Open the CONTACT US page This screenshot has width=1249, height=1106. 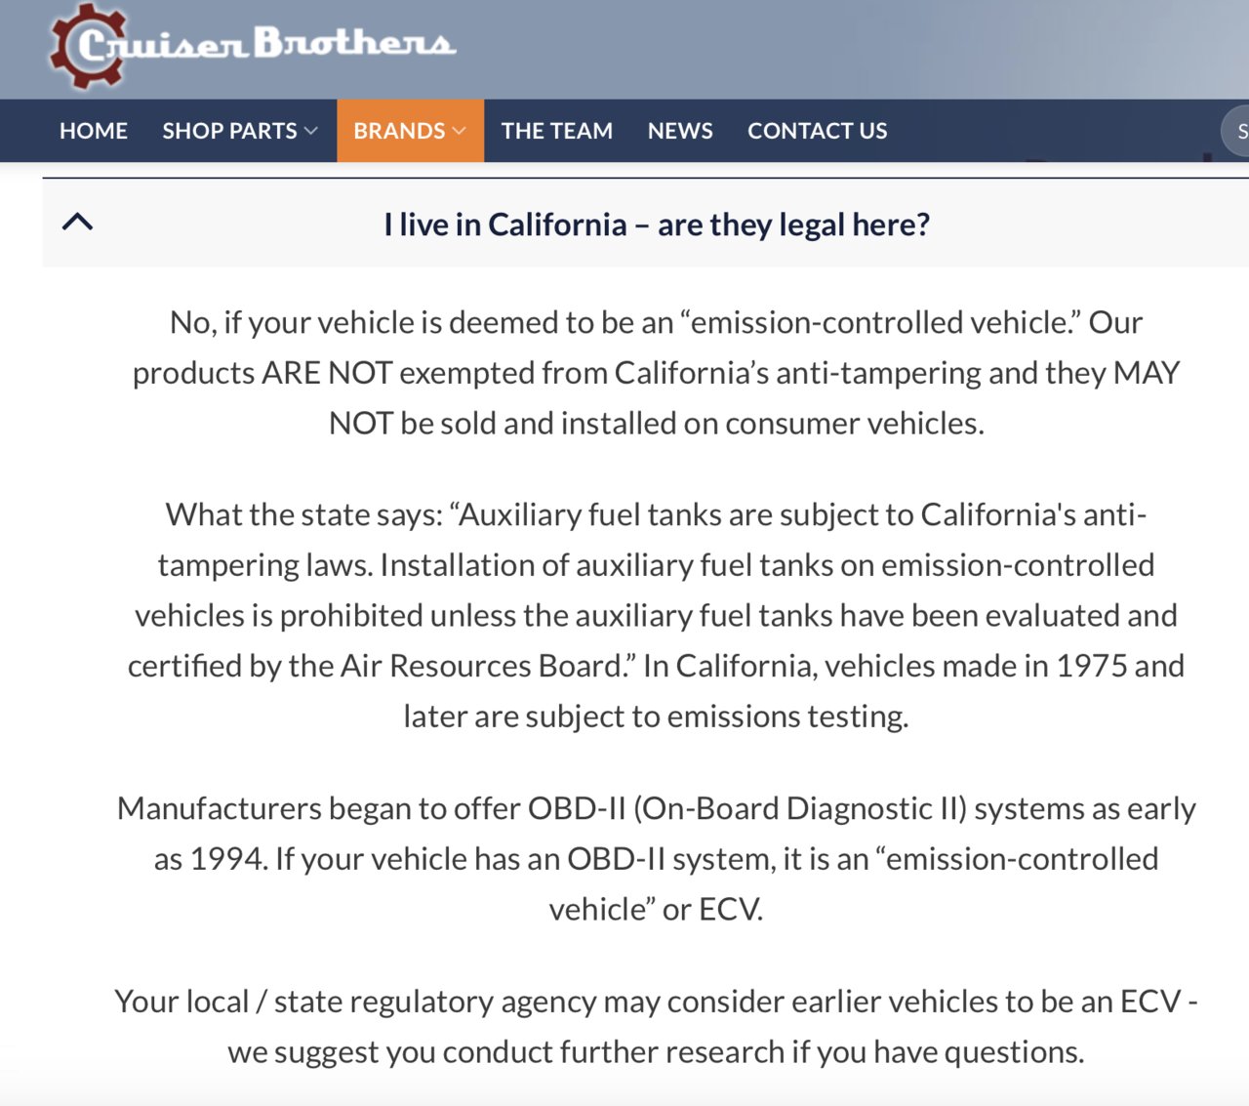818,131
